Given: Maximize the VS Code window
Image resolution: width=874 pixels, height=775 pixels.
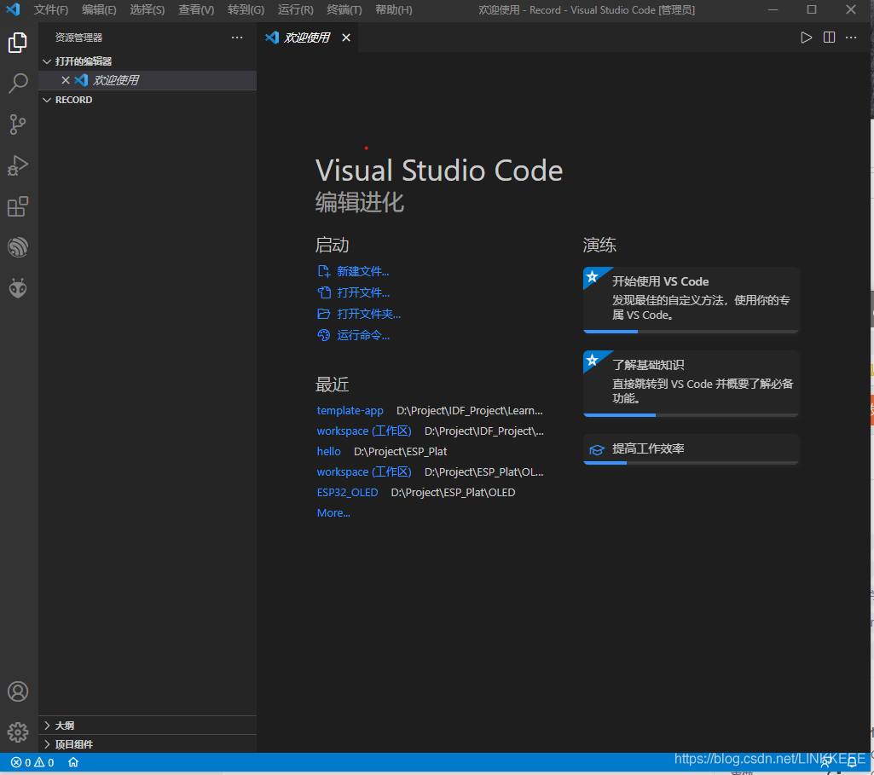Looking at the screenshot, I should tap(812, 9).
